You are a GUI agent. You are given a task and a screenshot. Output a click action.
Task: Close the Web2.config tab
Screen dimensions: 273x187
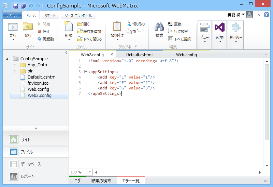pyautogui.click(x=112, y=54)
